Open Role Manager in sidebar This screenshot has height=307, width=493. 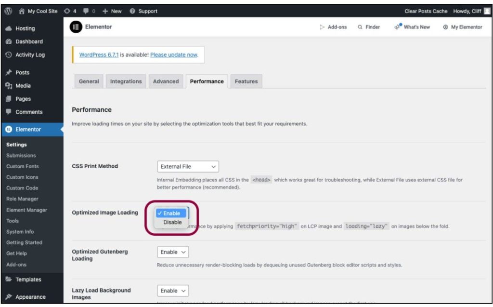pyautogui.click(x=22, y=199)
